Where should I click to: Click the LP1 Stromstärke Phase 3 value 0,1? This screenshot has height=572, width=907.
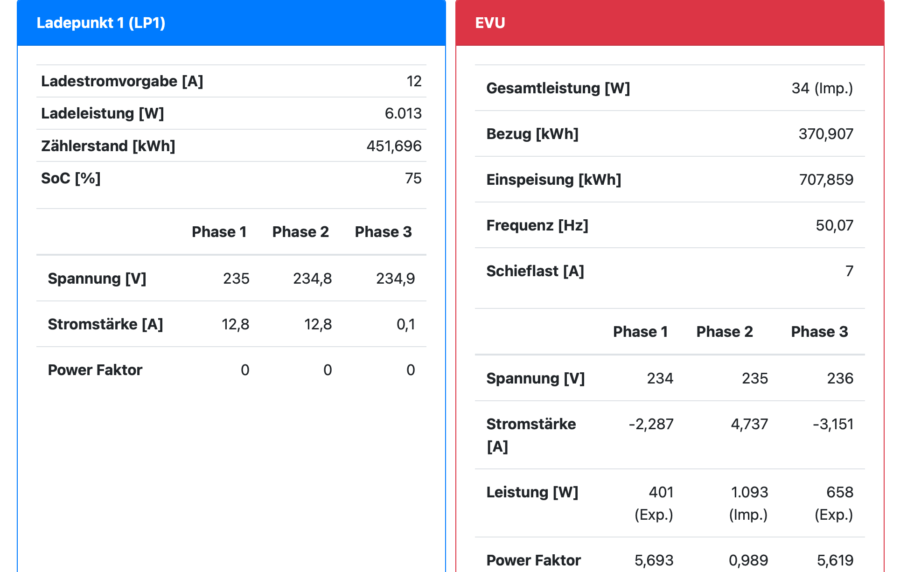(405, 324)
